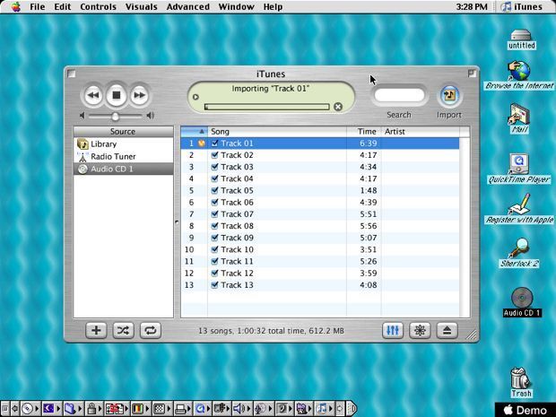Sort by the Artist column header
Viewport: 556px width, 417px height.
[x=421, y=132]
